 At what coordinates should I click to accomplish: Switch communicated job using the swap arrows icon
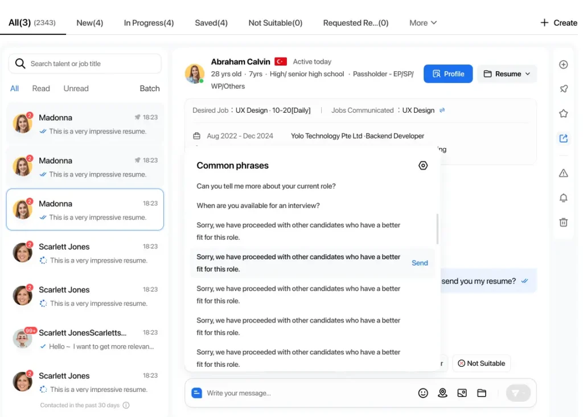[442, 110]
